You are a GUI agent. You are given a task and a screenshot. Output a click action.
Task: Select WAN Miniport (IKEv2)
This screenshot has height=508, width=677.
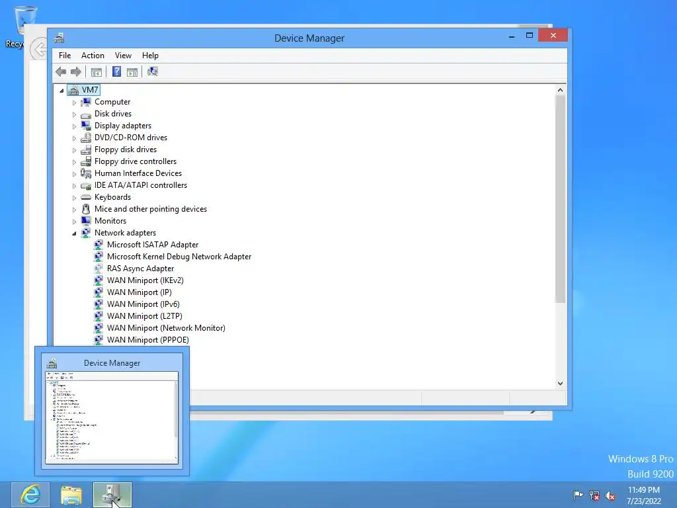pyautogui.click(x=145, y=280)
